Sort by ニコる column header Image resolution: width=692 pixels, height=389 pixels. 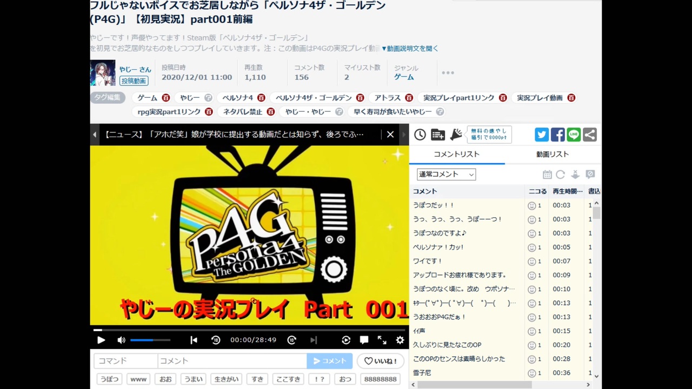pyautogui.click(x=537, y=191)
